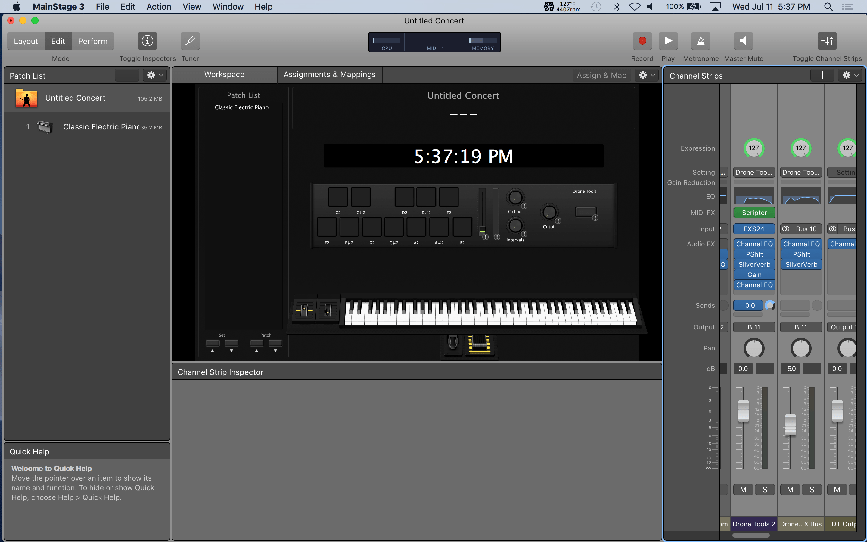Select the Cutoff knob in workspace
The height and width of the screenshot is (542, 867).
[549, 213]
